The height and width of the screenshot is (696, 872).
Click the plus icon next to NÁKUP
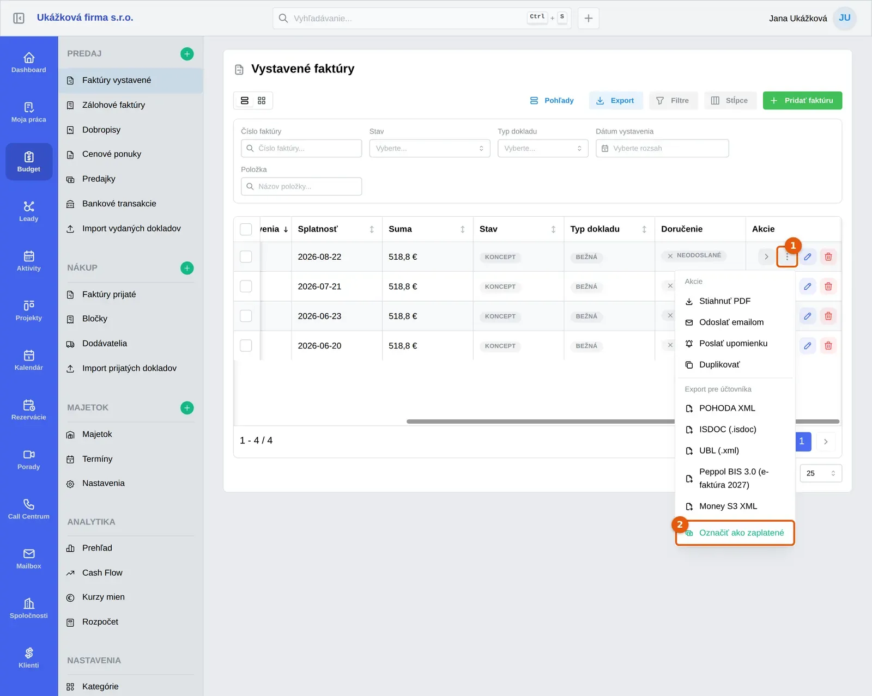[x=187, y=268]
